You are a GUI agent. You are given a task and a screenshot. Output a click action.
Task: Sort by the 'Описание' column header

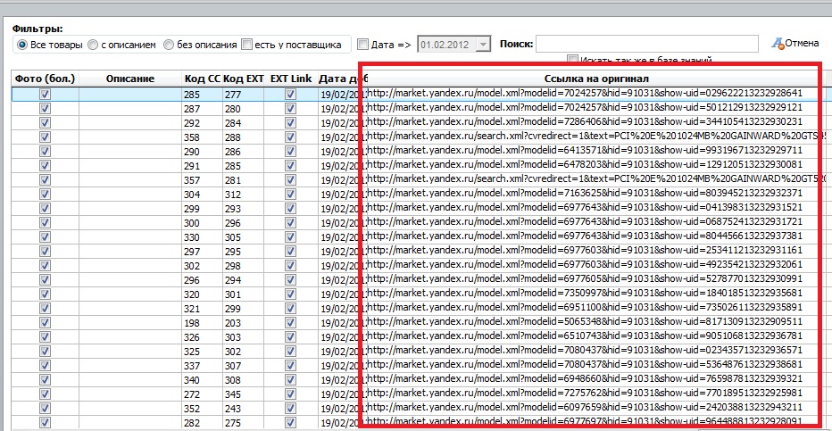pos(130,79)
